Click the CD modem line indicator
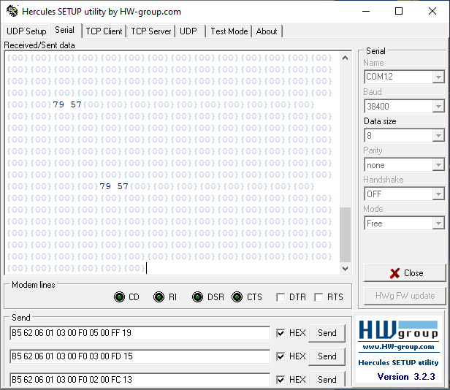This screenshot has height=390, width=450. (x=119, y=297)
